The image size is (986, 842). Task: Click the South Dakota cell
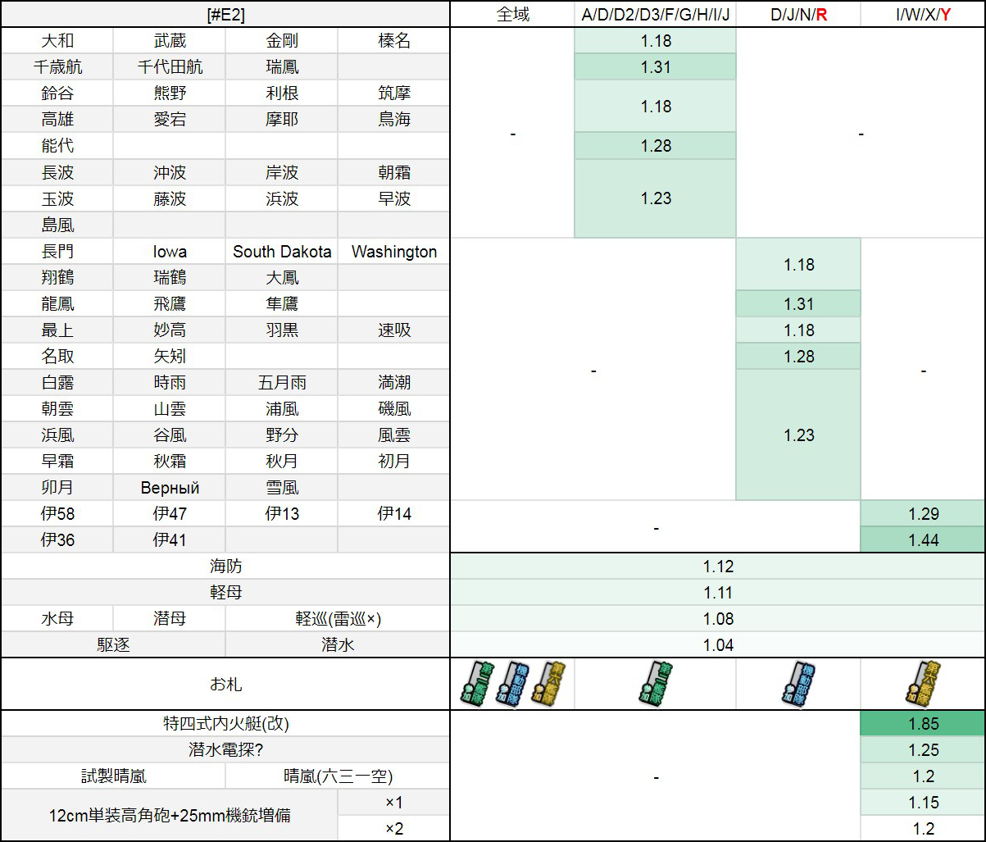point(282,252)
